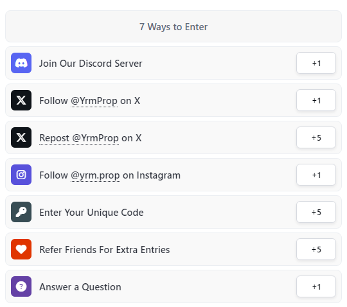Click +1 button for Follow on X

[316, 100]
